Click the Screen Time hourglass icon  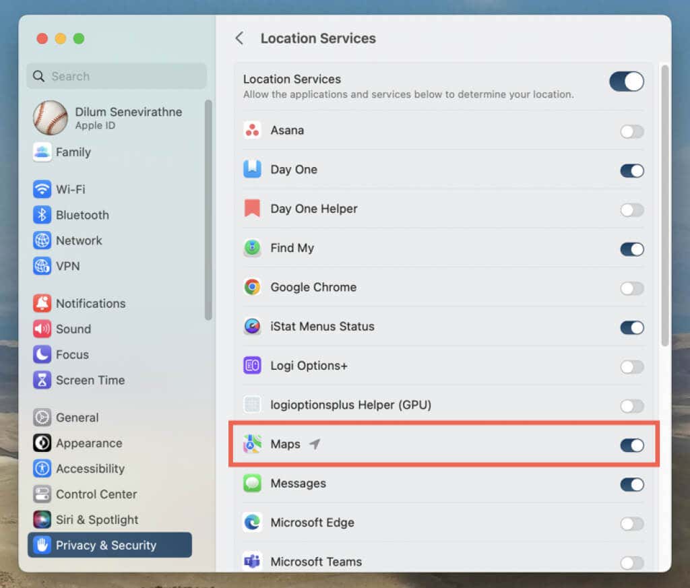point(42,380)
